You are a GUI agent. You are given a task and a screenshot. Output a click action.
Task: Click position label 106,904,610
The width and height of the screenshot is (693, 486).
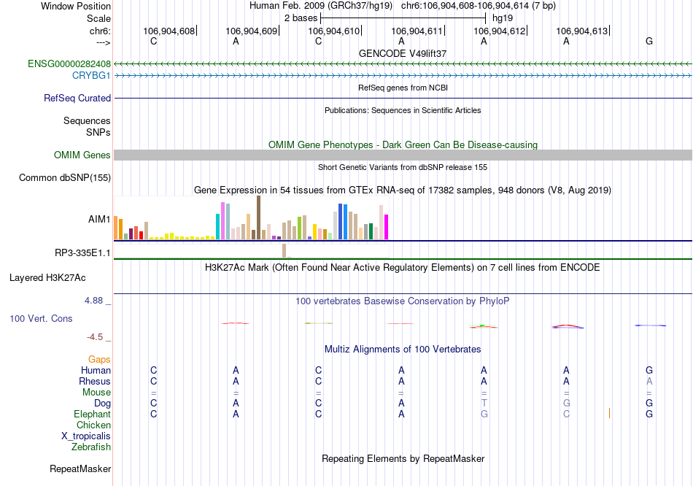(333, 31)
